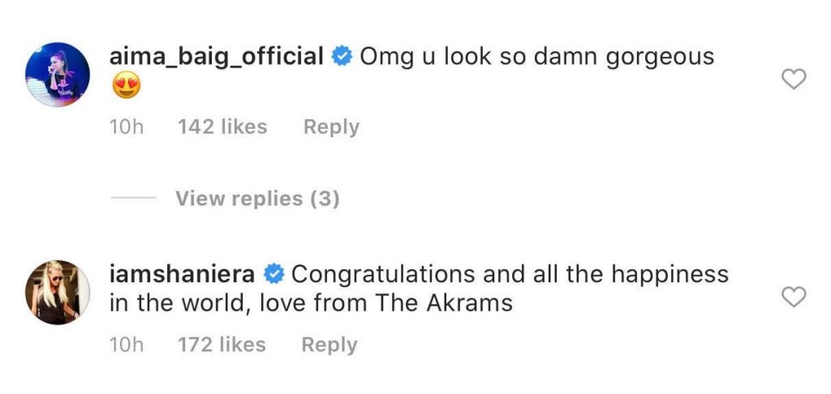Like aima_baig_official's comment with the heart

tap(793, 79)
